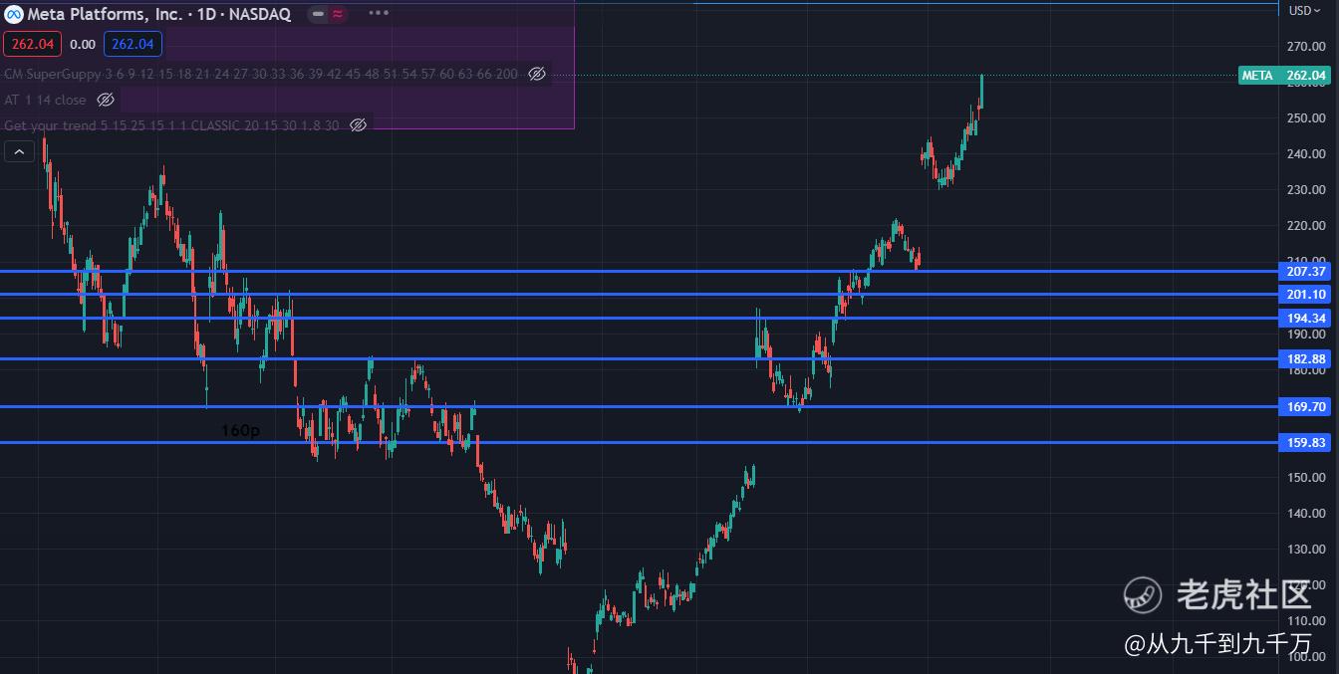
Task: Click the 150.00 price axis label
Action: pyautogui.click(x=1306, y=478)
